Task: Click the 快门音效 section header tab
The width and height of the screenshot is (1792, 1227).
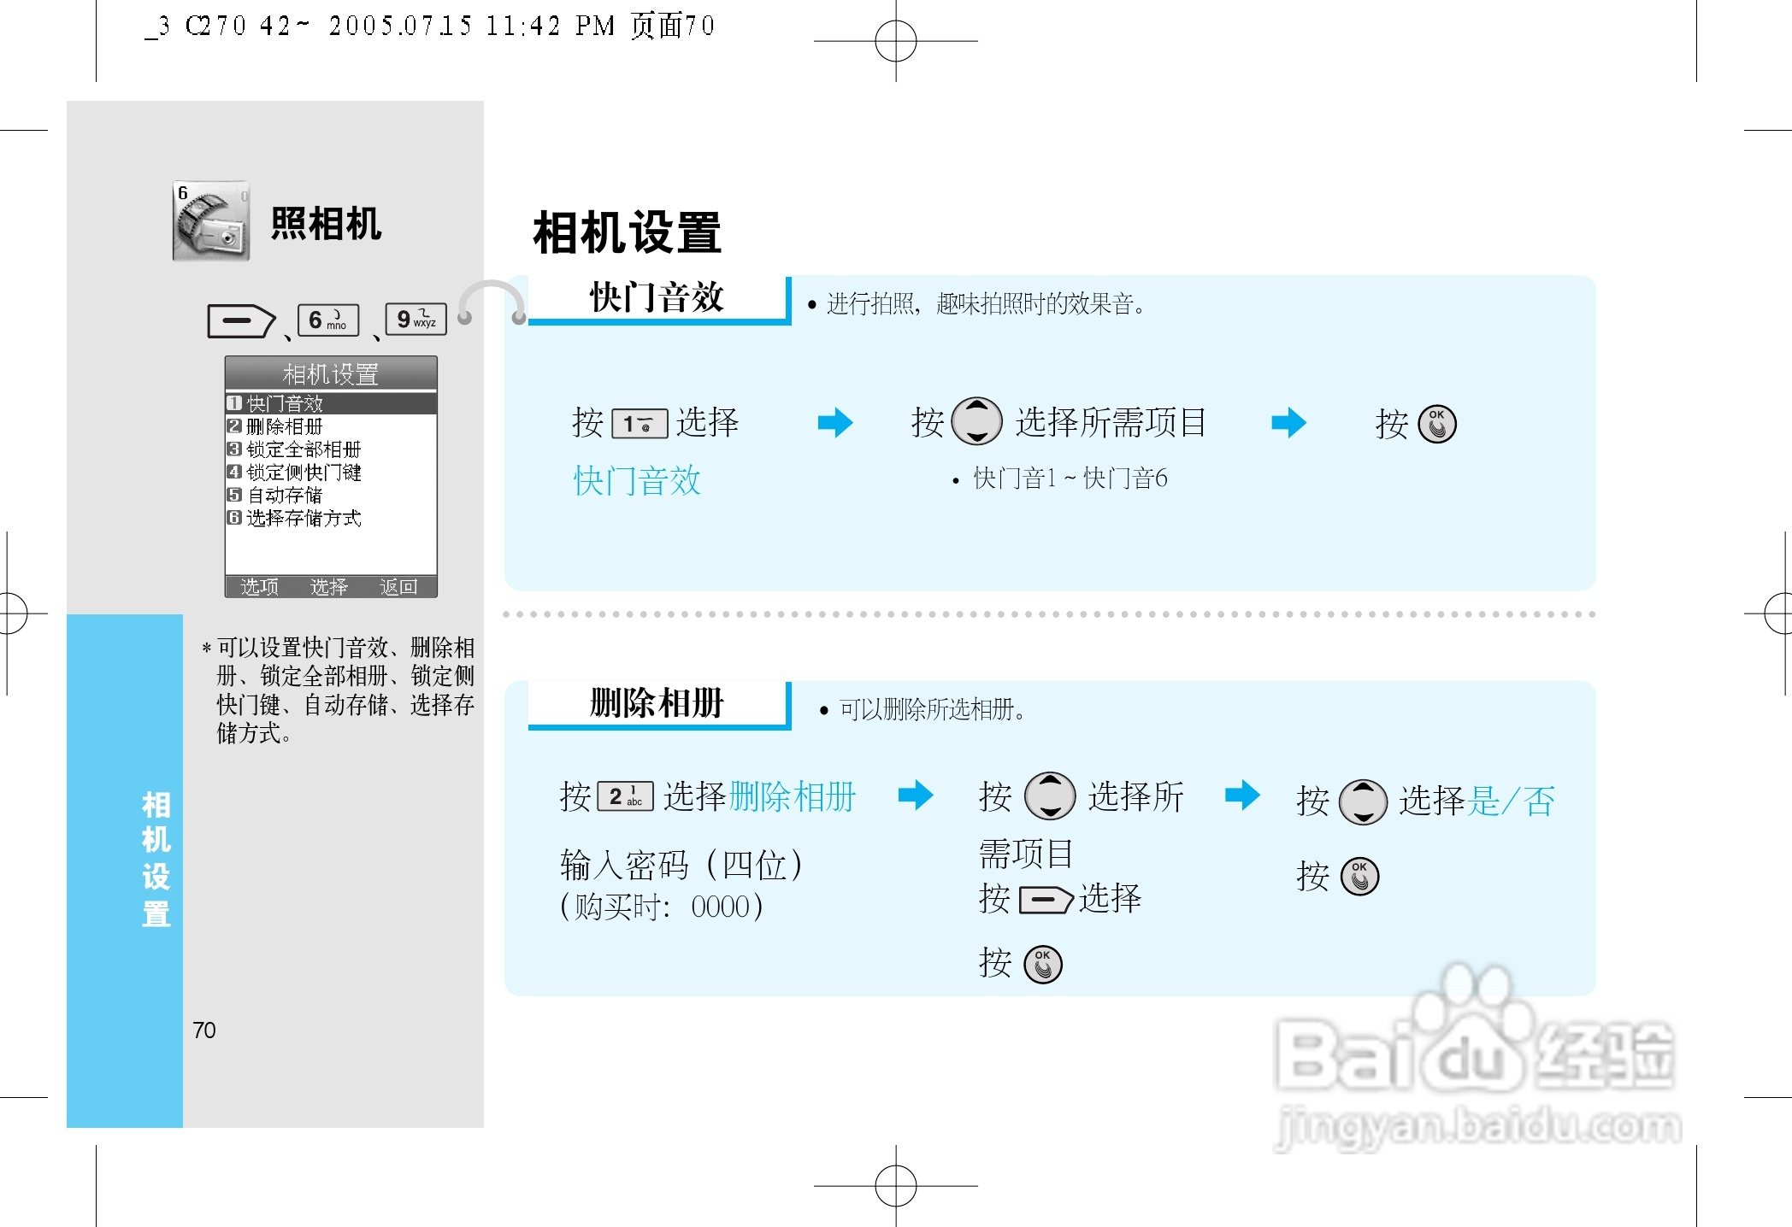Action: point(657,298)
